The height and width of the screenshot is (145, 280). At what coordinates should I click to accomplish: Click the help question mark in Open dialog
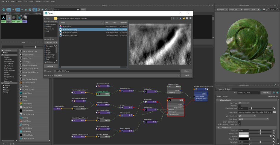click(x=180, y=13)
